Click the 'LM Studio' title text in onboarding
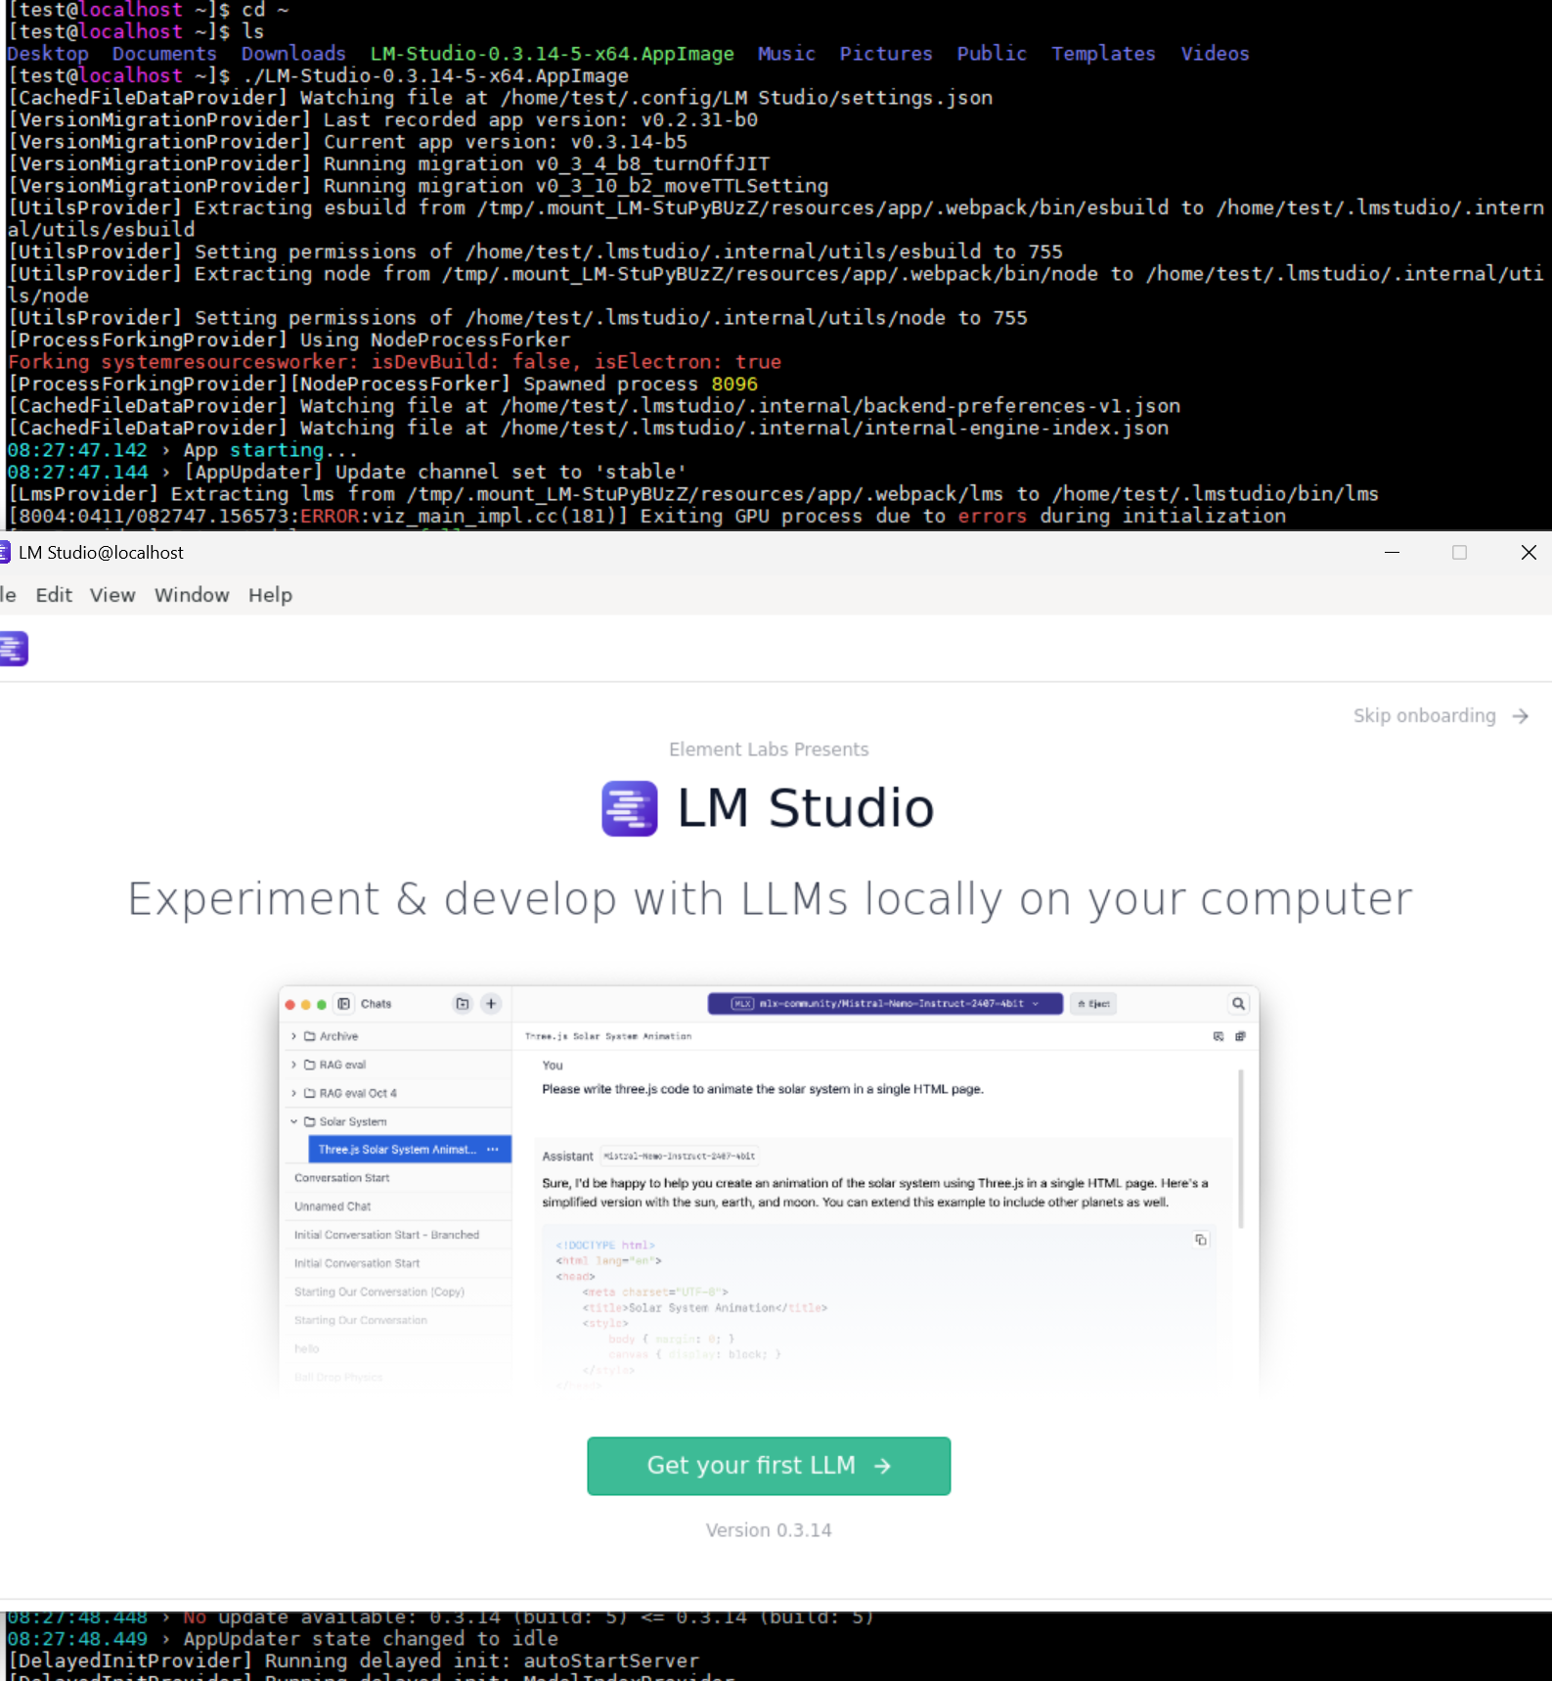This screenshot has width=1552, height=1681. (x=806, y=808)
